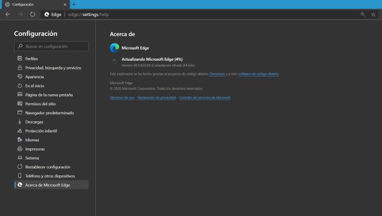Screen dimensions: 382x216
Task: Open Página de la nueva pestaña section
Action: tap(51, 95)
